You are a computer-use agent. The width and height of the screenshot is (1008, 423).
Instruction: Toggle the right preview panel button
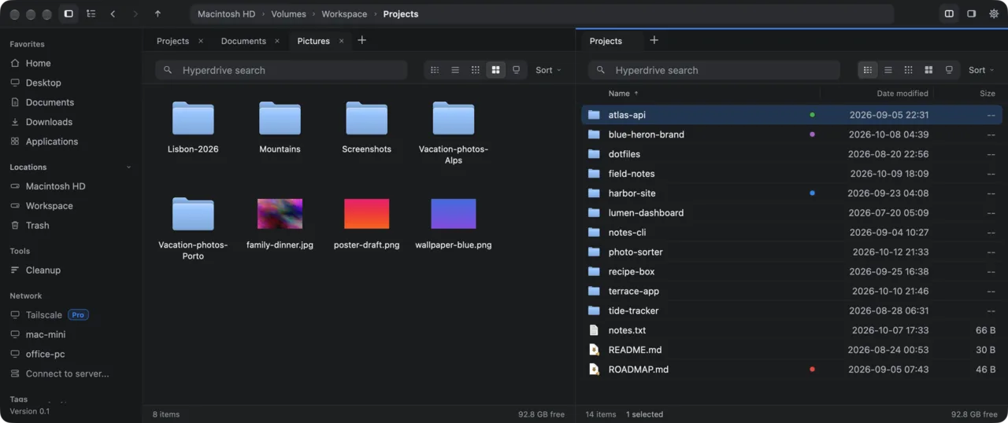coord(972,14)
